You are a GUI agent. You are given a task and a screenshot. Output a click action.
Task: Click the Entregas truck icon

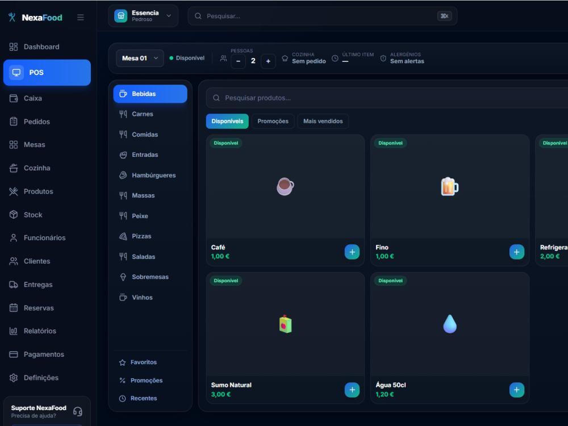(x=14, y=285)
